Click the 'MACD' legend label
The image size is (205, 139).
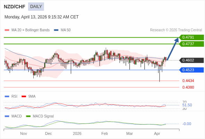(x=17, y=116)
